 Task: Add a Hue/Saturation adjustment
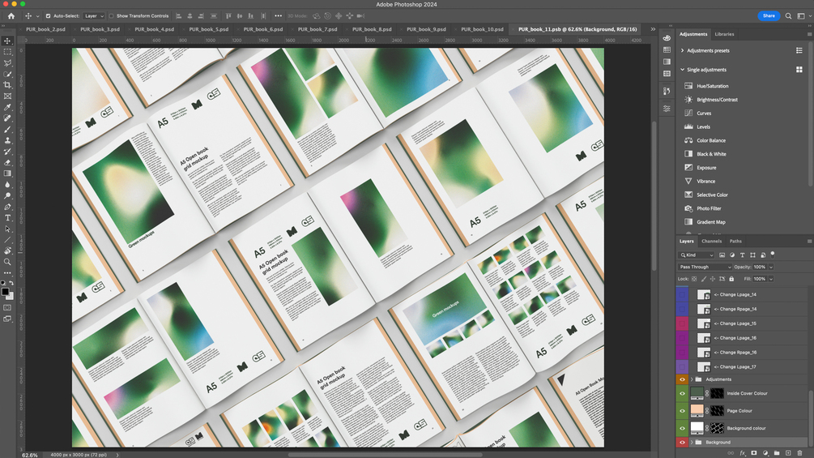coord(712,86)
